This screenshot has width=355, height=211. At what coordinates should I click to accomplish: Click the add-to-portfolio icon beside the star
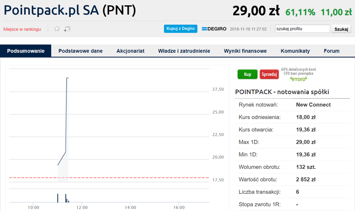click(x=67, y=29)
